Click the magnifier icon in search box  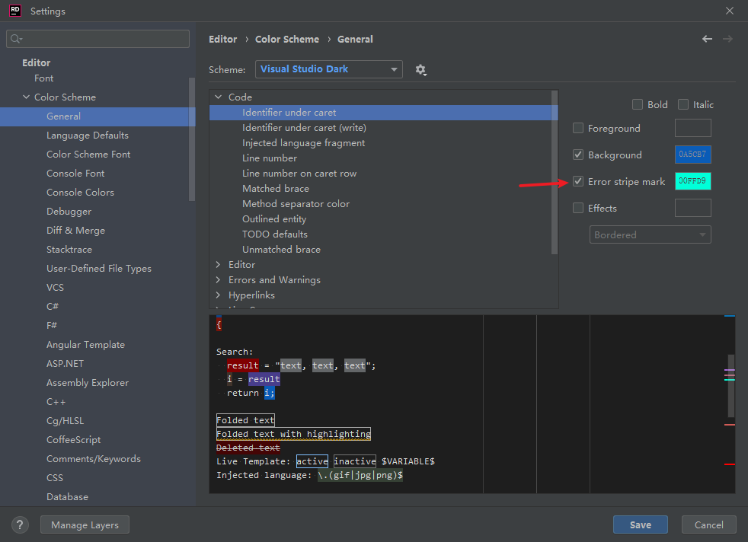click(x=16, y=39)
